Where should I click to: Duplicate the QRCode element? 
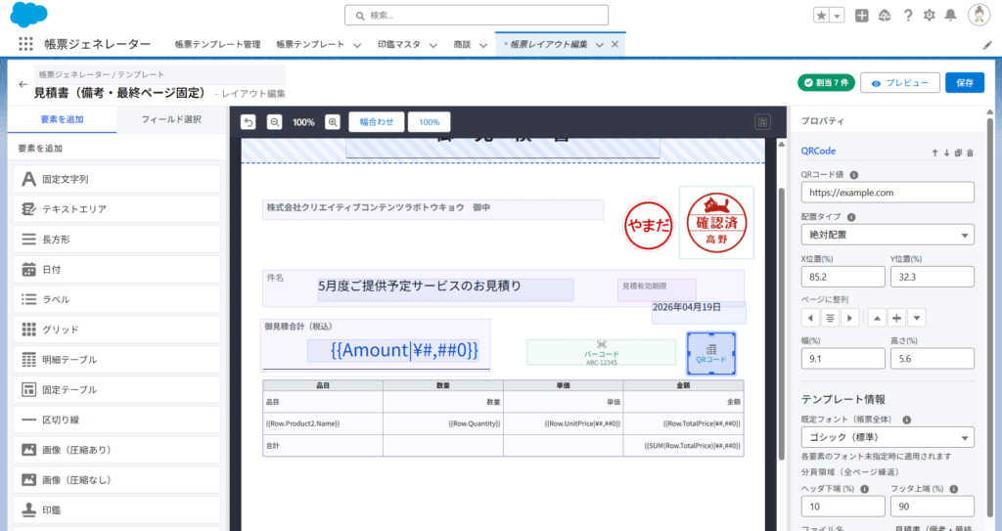pyautogui.click(x=958, y=153)
